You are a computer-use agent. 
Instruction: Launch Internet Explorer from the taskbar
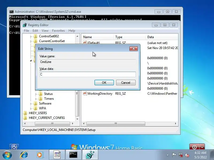click(24, 155)
